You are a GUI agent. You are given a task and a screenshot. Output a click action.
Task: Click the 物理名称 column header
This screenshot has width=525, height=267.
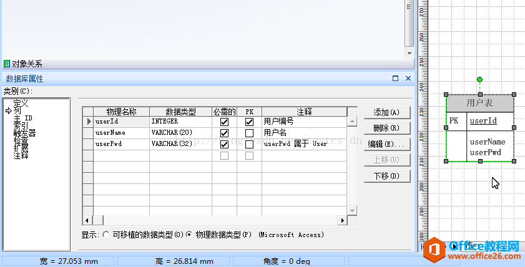pos(122,112)
